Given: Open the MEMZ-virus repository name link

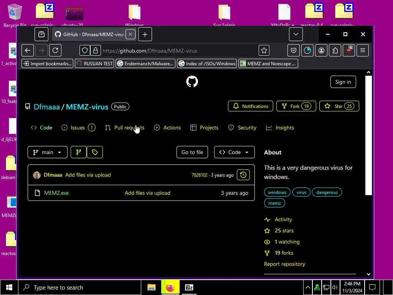Looking at the screenshot, I should pyautogui.click(x=87, y=107).
